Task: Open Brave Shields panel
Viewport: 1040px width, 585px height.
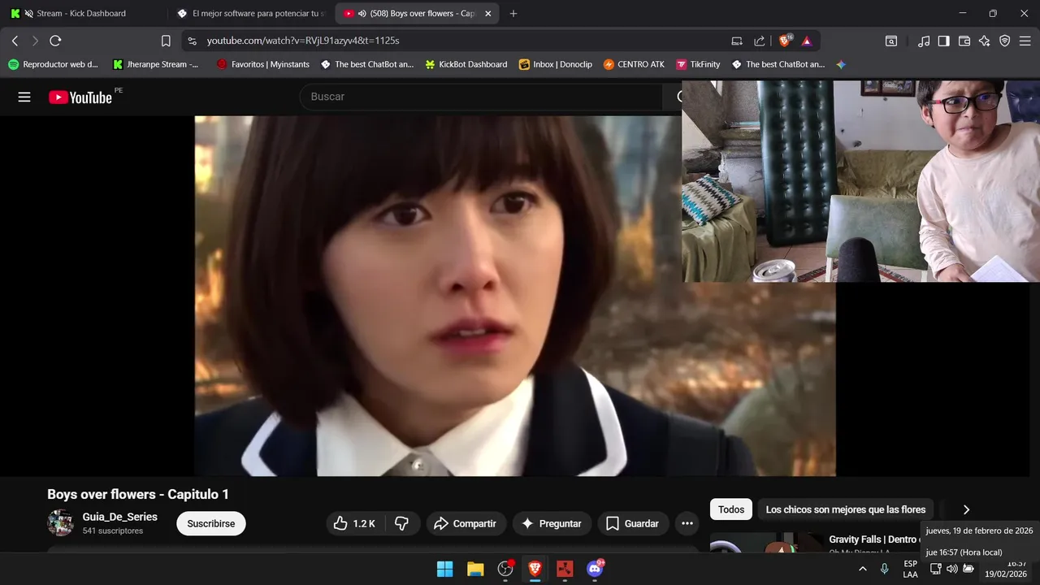Action: [785, 41]
